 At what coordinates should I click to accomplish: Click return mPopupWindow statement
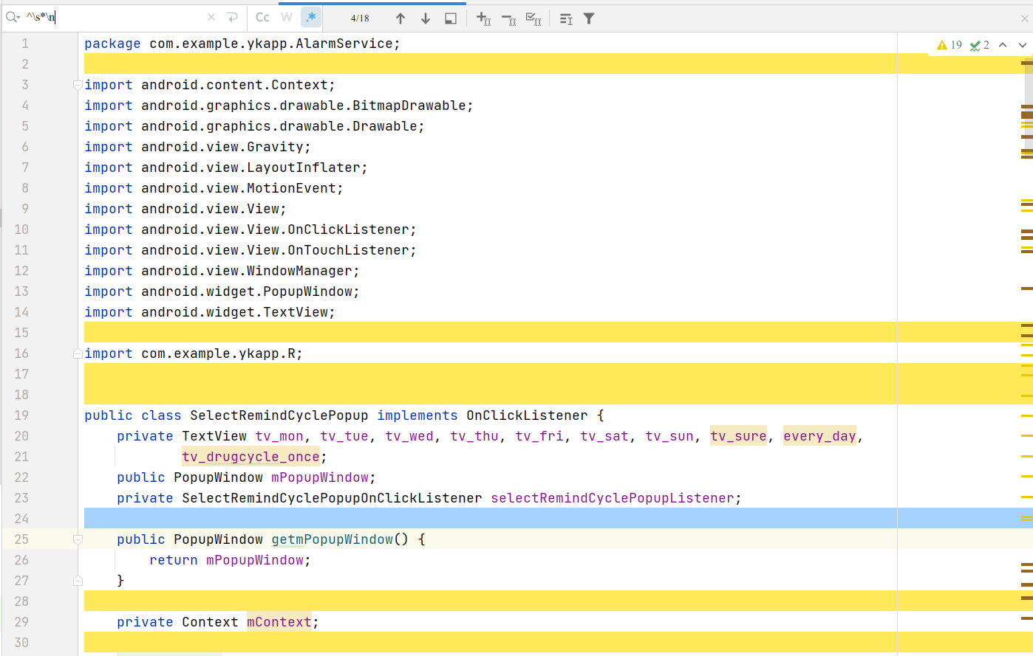tap(230, 560)
